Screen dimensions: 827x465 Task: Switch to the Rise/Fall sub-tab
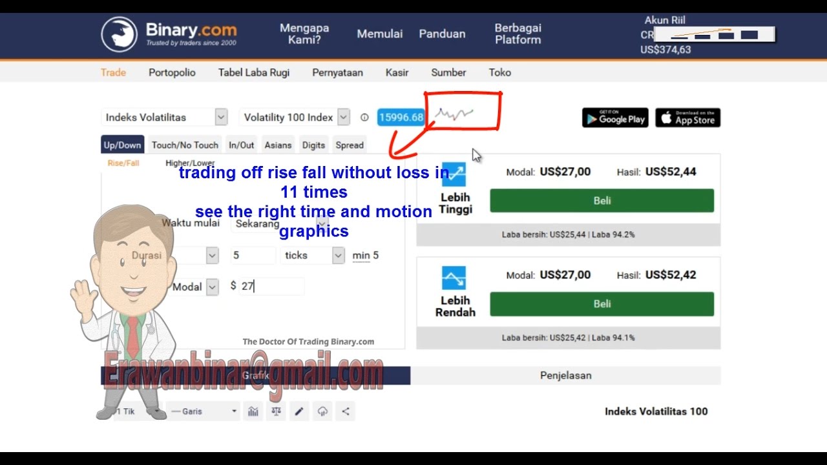123,163
